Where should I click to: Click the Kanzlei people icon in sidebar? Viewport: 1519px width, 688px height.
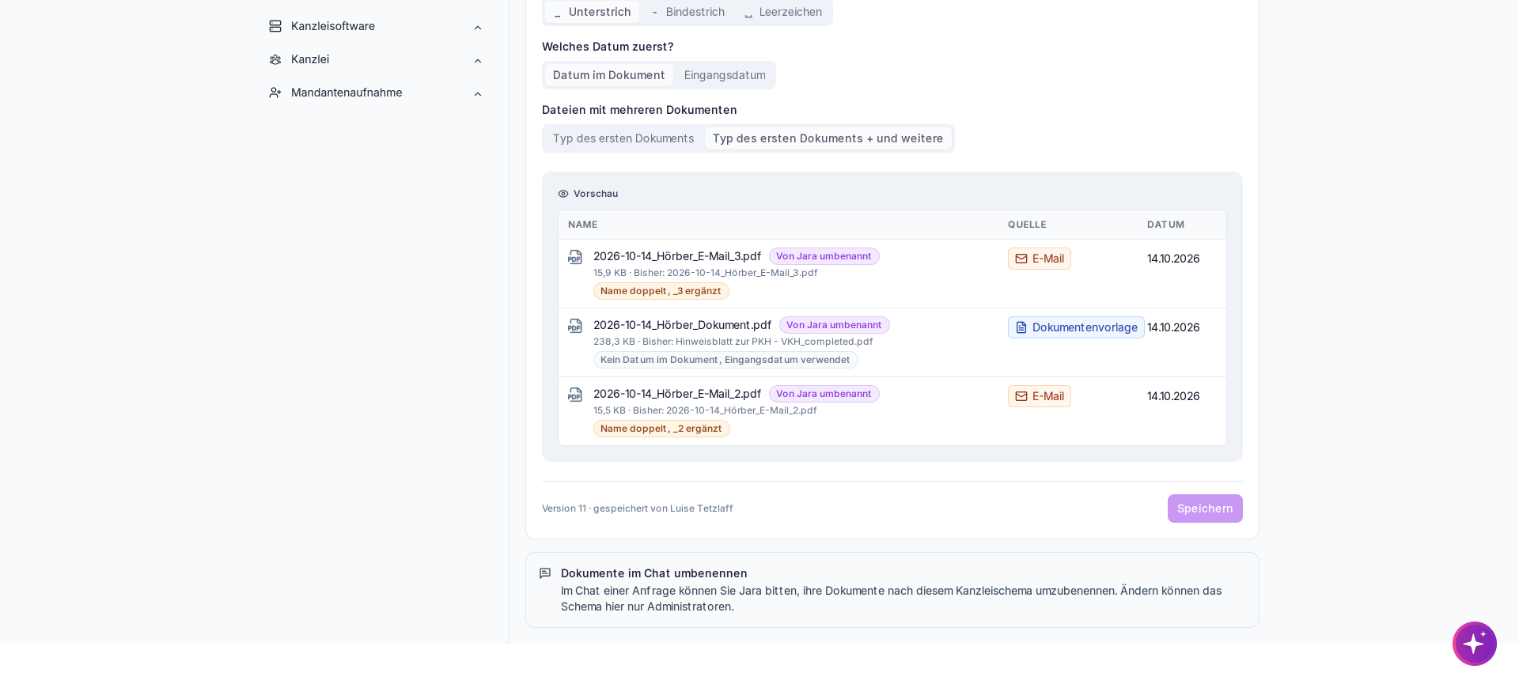click(x=275, y=59)
